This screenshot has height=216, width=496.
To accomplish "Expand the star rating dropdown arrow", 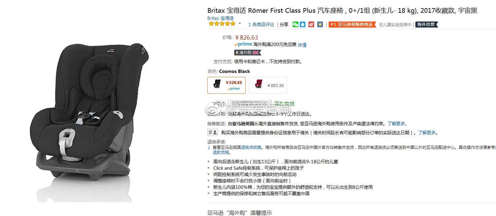I will [x=240, y=24].
